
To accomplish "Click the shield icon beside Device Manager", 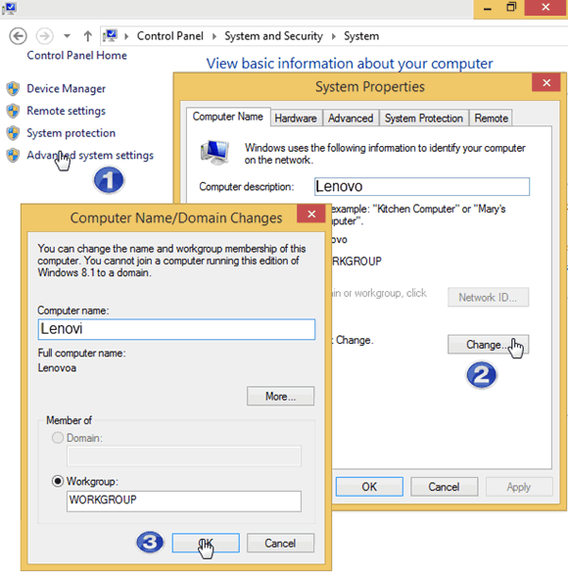I will coord(13,88).
